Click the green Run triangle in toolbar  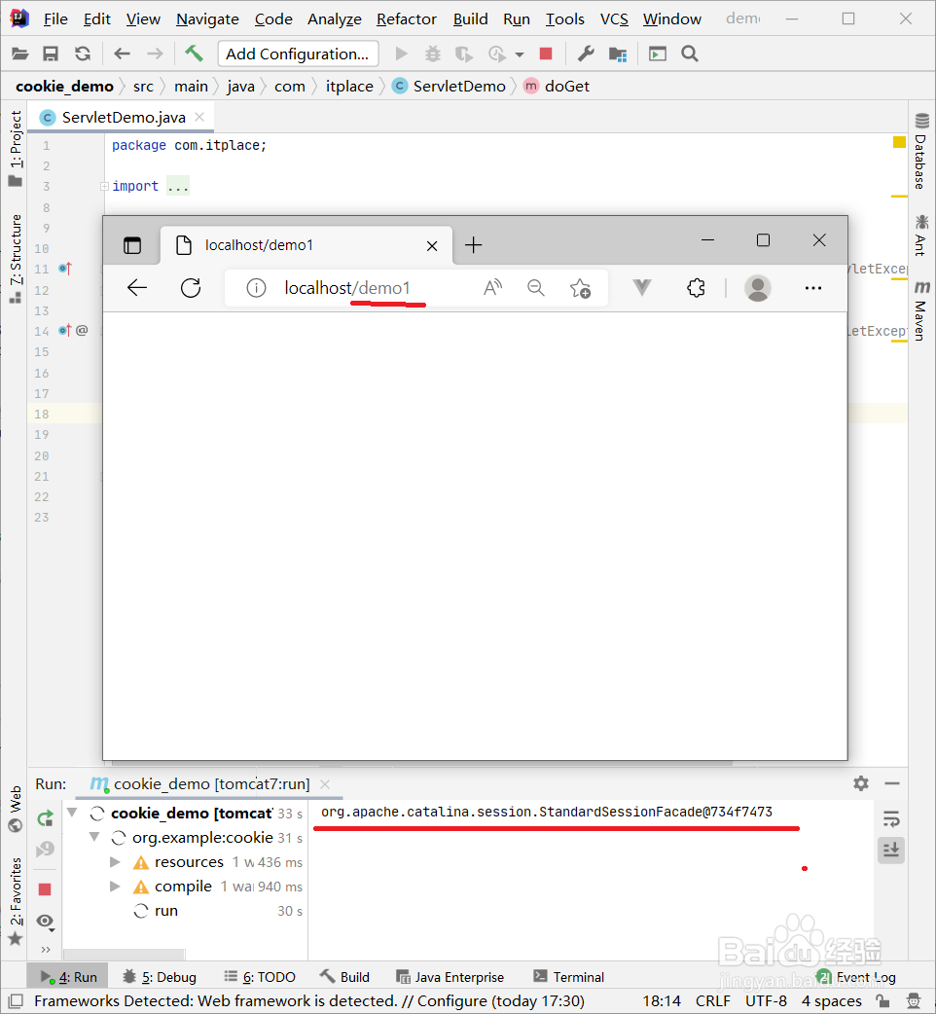pyautogui.click(x=402, y=54)
